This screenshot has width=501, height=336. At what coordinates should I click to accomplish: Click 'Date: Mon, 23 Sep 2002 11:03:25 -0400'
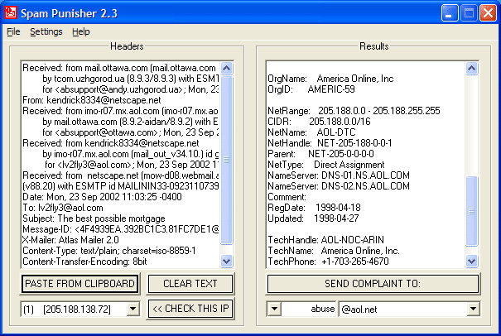click(102, 197)
